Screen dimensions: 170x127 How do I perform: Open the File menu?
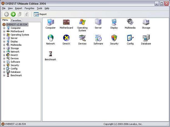pyautogui.click(x=4, y=8)
